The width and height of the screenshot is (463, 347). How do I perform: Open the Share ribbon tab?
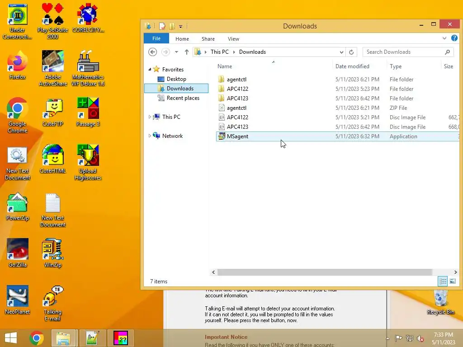click(208, 39)
